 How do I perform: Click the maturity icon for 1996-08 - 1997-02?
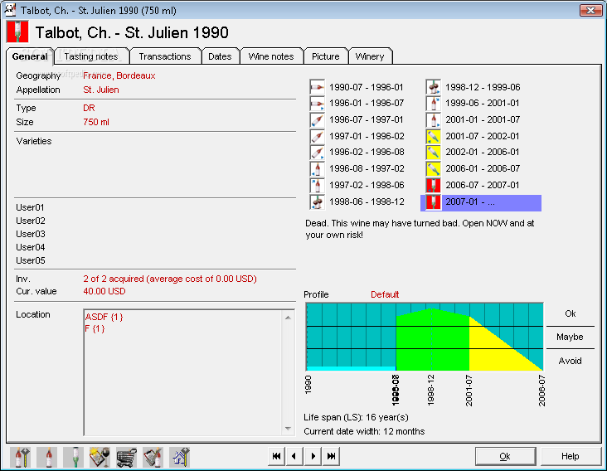coord(317,169)
